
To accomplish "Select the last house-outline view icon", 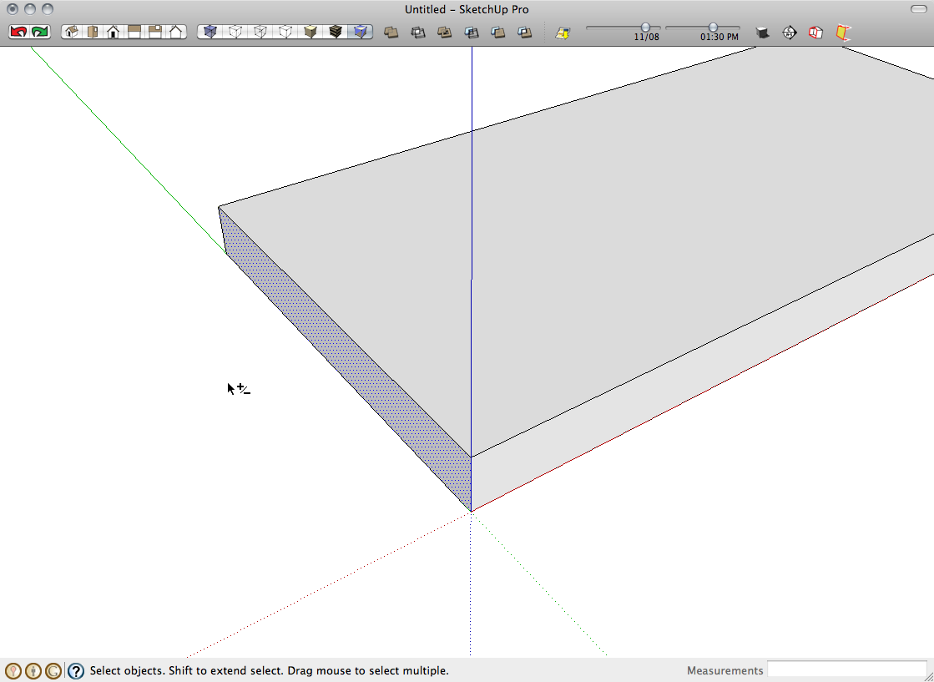I will (176, 32).
